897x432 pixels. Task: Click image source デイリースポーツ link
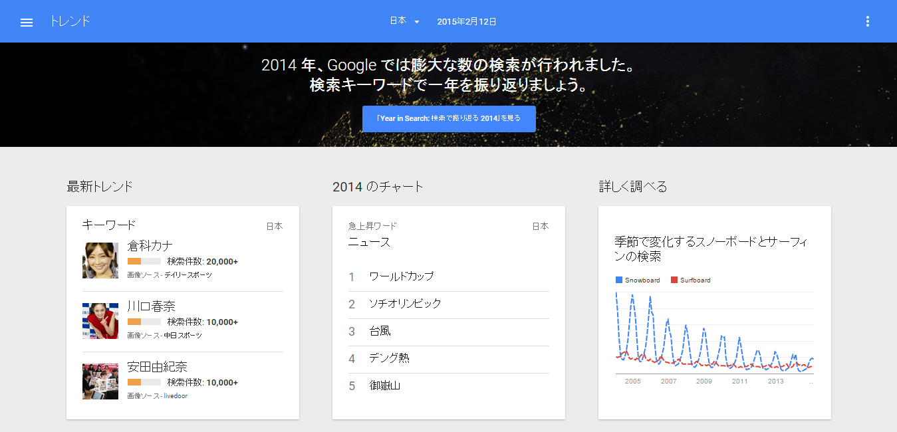pos(188,275)
